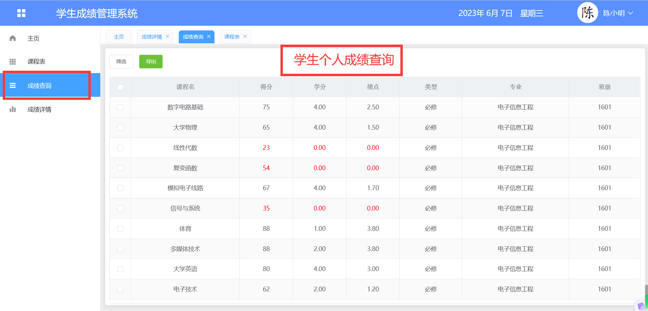
Task: Click the grid menu icon in header
Action: tap(21, 13)
